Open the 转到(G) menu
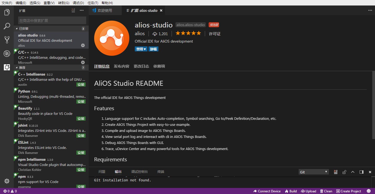The image size is (375, 194). coord(64,3)
